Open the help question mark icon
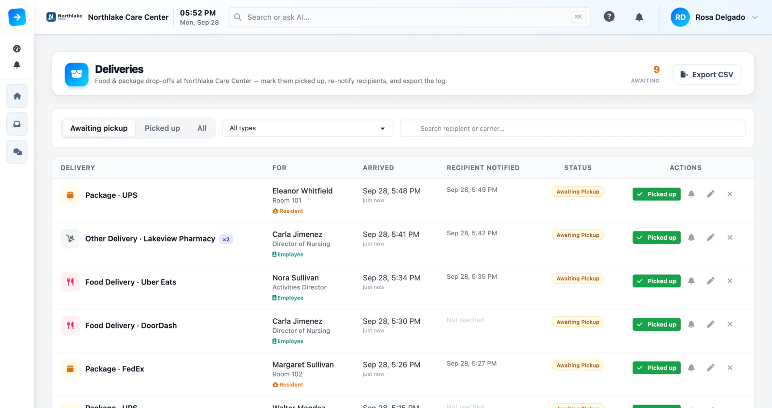The height and width of the screenshot is (408, 772). pyautogui.click(x=609, y=17)
